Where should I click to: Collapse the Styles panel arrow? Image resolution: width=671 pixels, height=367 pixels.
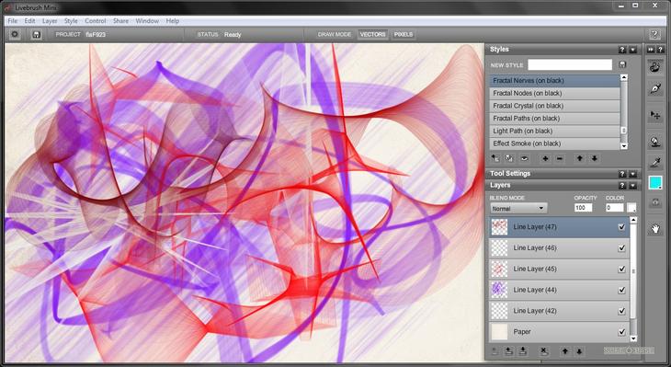633,50
